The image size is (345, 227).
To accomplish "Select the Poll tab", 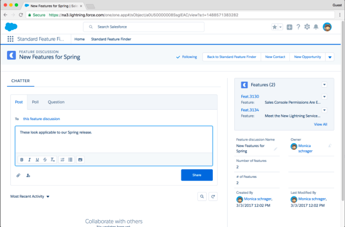I will [35, 102].
